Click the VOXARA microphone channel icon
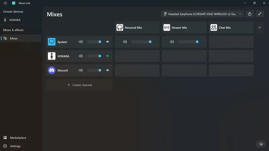Screen dimensions: 269x151 [52, 56]
